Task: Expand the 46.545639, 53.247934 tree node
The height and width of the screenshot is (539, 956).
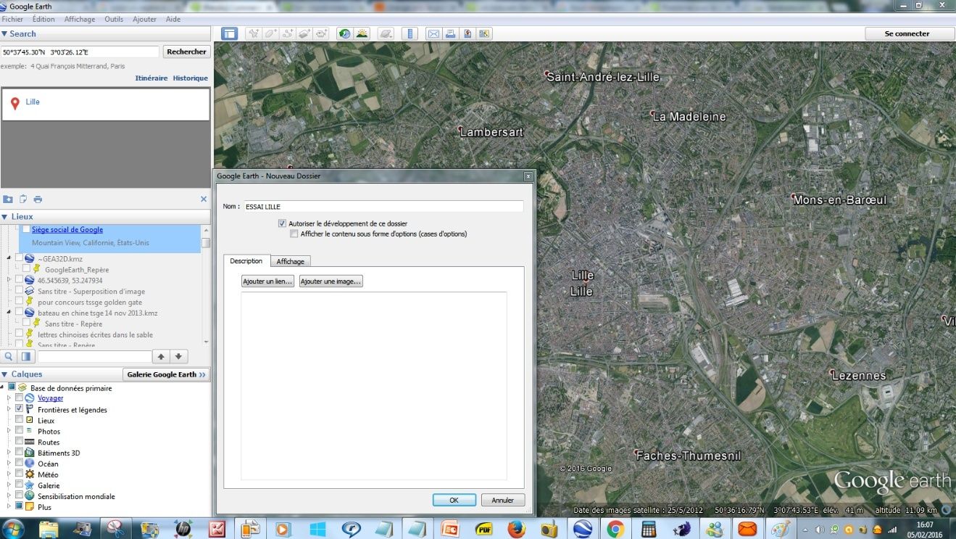Action: coord(9,280)
